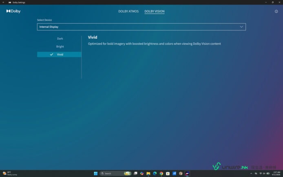Launch Microsoft Edge from the taskbar

click(155, 174)
